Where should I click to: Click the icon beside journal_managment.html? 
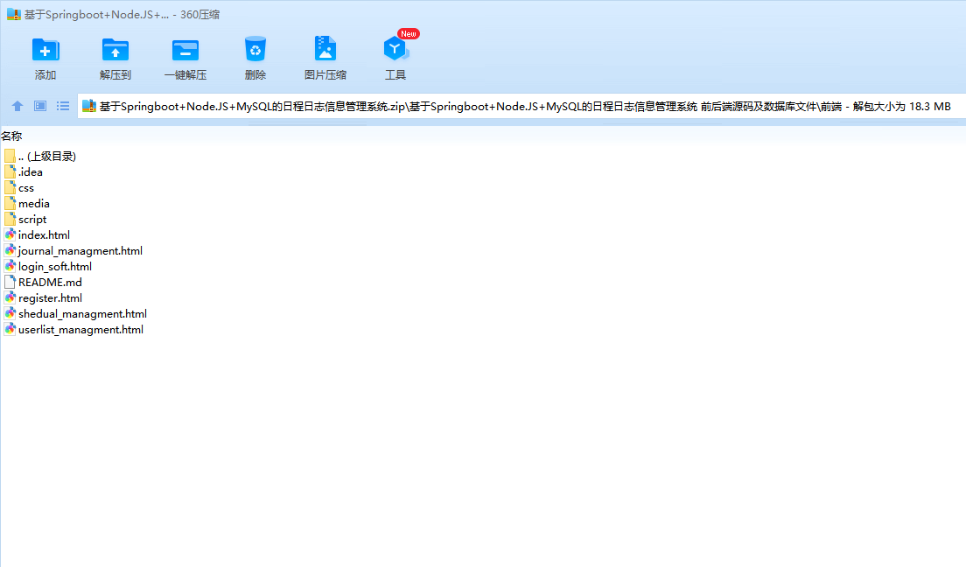(x=10, y=251)
